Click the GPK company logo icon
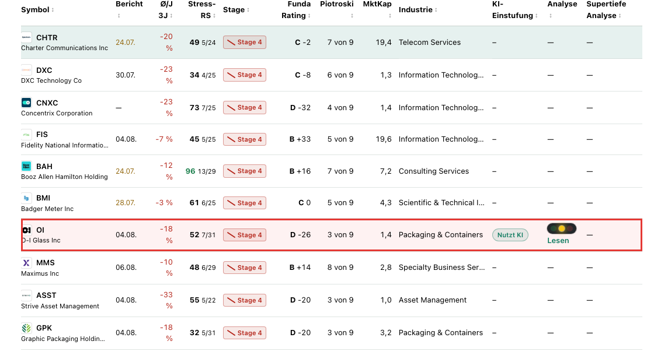The image size is (654, 355). (x=26, y=328)
